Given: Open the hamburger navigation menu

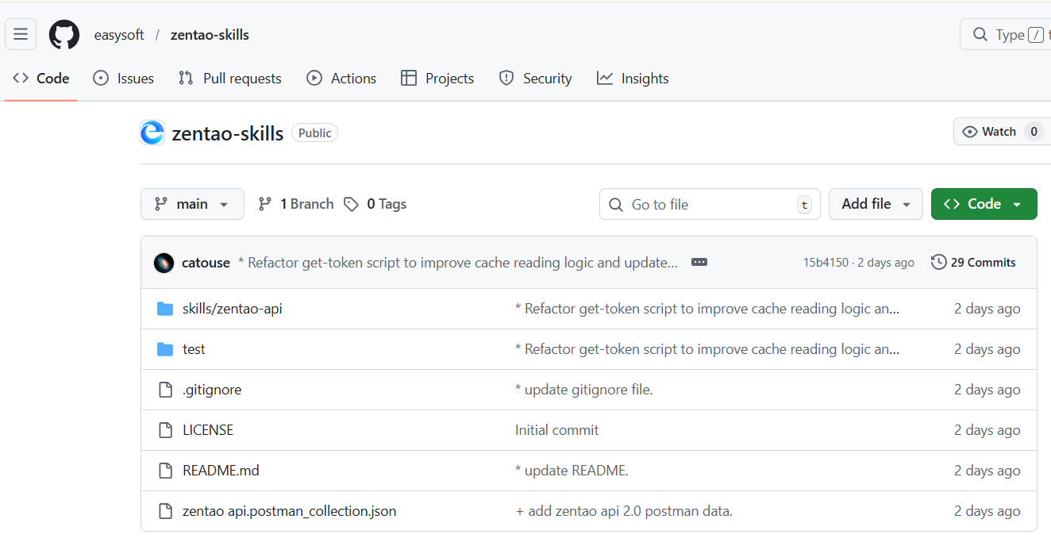Looking at the screenshot, I should pos(21,34).
